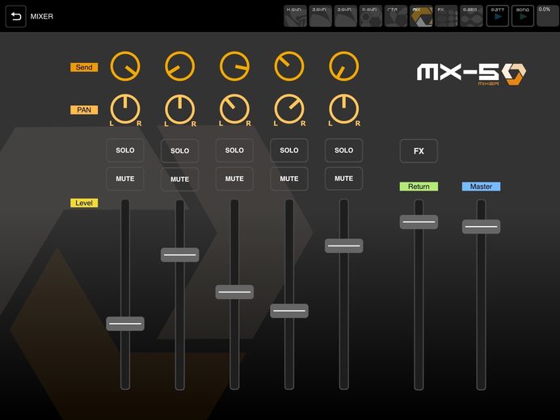Click the channel 4 level fader handle
Image resolution: width=560 pixels, height=420 pixels.
[x=289, y=311]
